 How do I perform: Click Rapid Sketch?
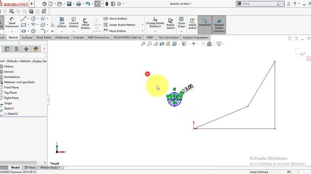(192, 24)
